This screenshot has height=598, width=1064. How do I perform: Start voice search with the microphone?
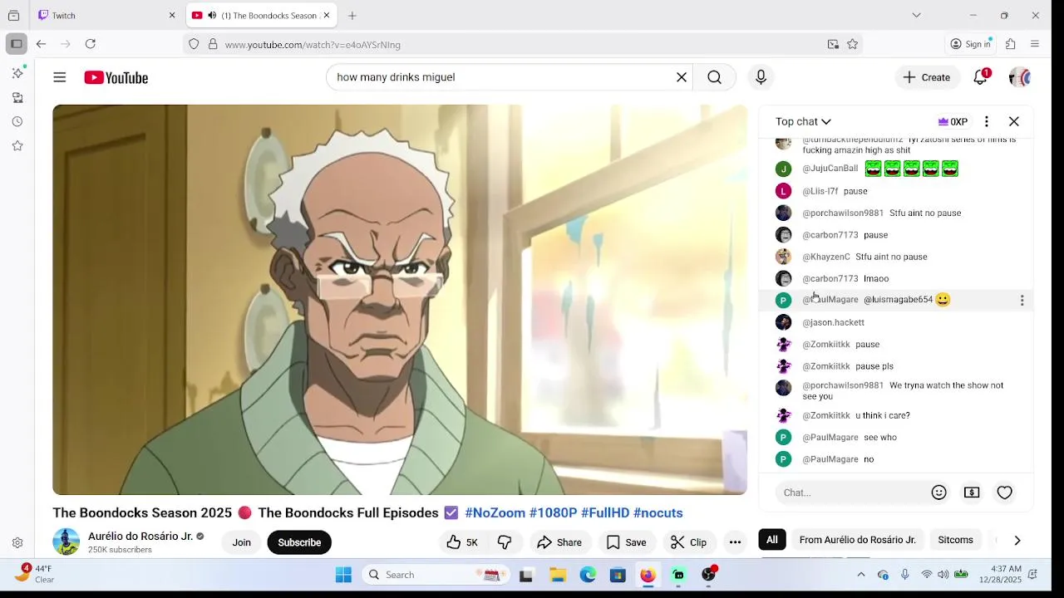pos(761,77)
